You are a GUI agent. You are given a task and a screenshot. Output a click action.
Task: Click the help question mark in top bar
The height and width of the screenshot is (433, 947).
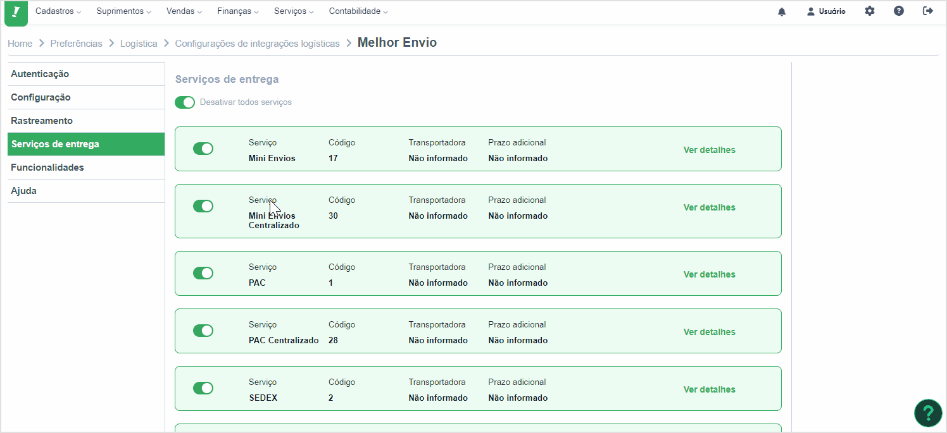click(899, 11)
